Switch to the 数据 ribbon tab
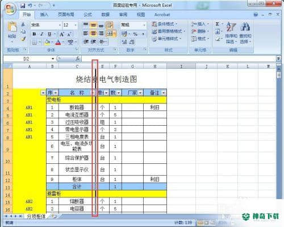Image resolution: width=284 pixels, height=227 pixels. click(x=106, y=14)
